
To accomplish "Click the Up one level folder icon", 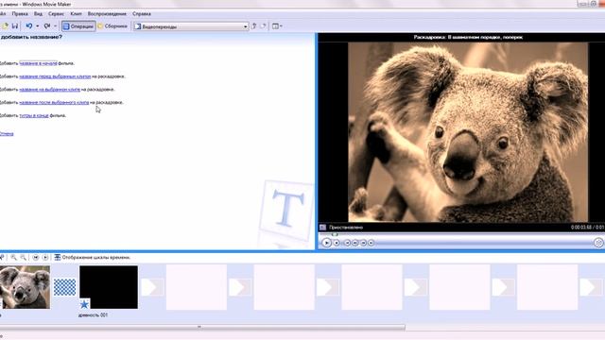I will [254, 26].
